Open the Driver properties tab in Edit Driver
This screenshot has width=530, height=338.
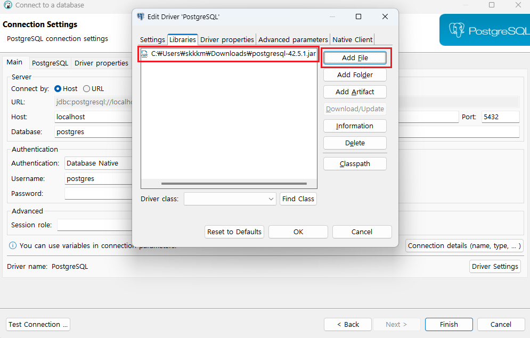click(x=227, y=39)
